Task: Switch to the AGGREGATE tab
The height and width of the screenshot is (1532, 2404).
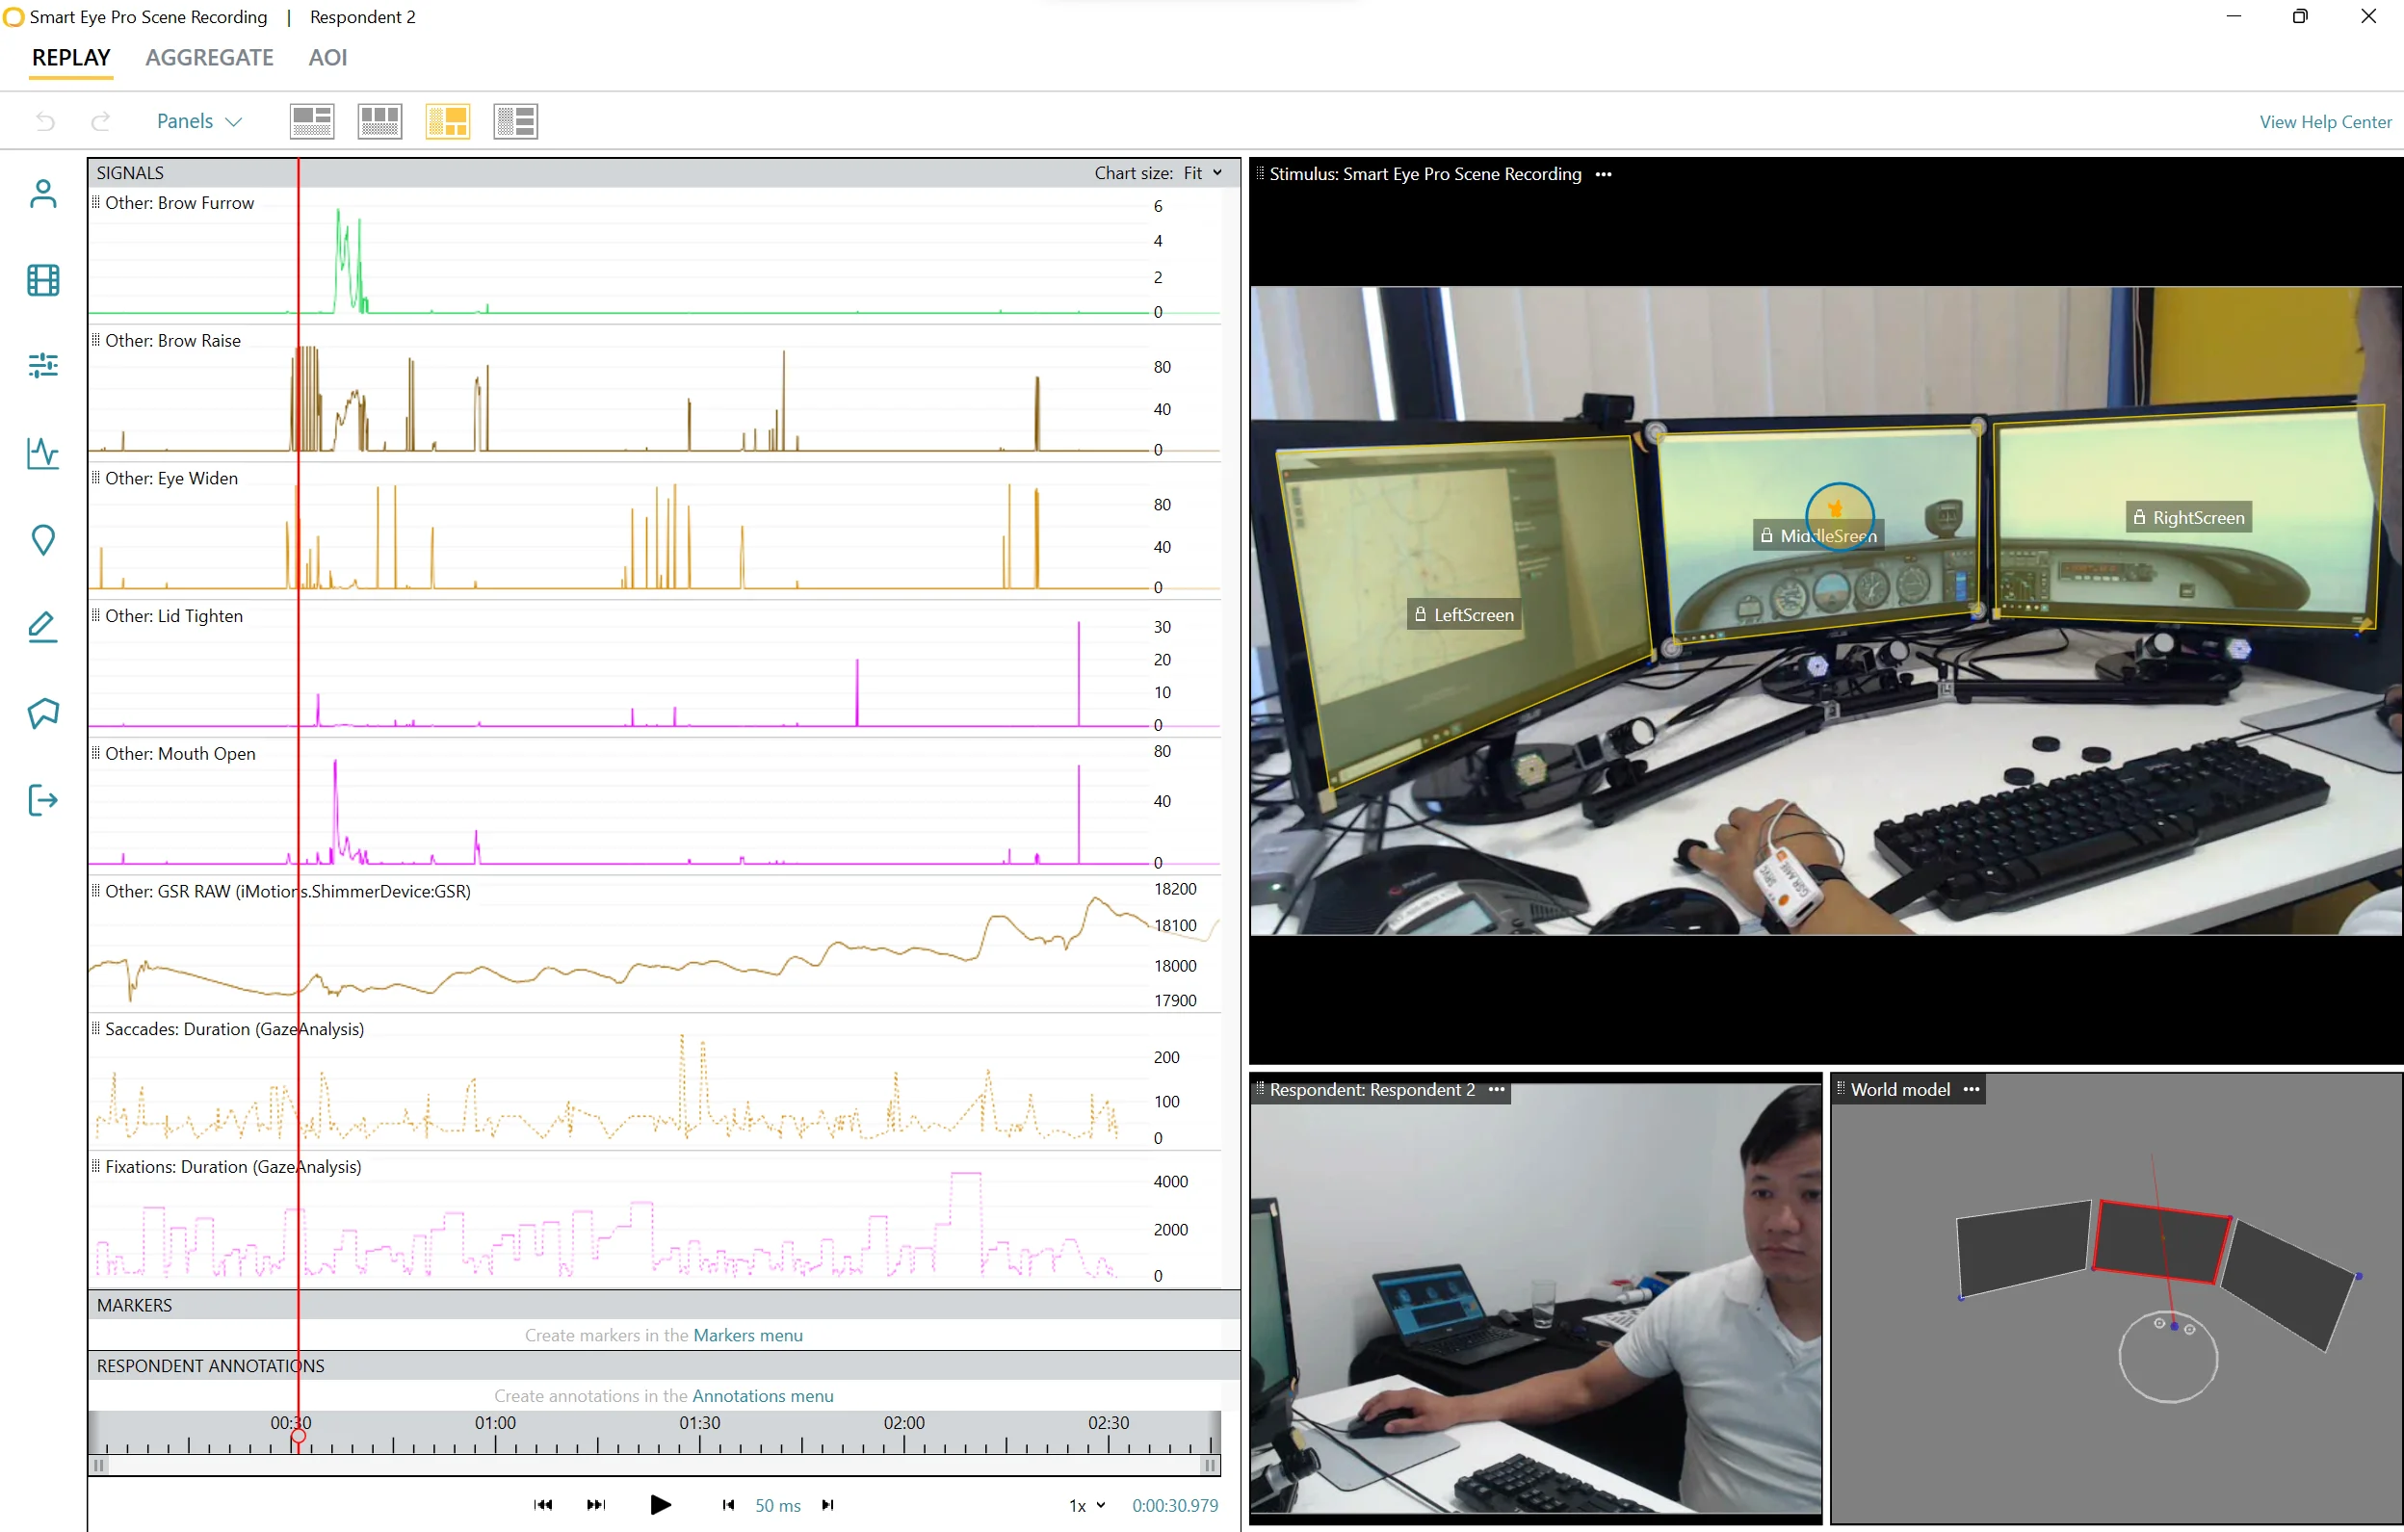Action: coord(209,58)
